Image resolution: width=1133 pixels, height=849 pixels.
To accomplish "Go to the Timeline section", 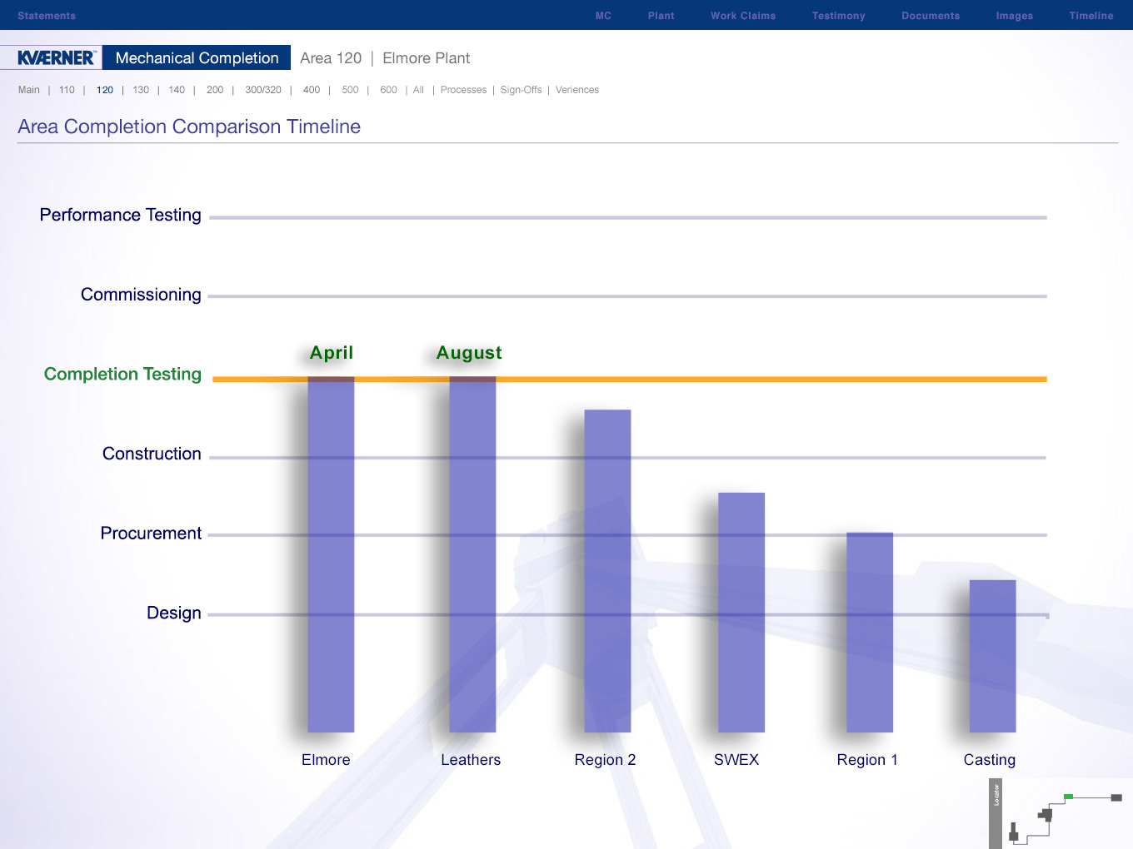I will pos(1091,16).
